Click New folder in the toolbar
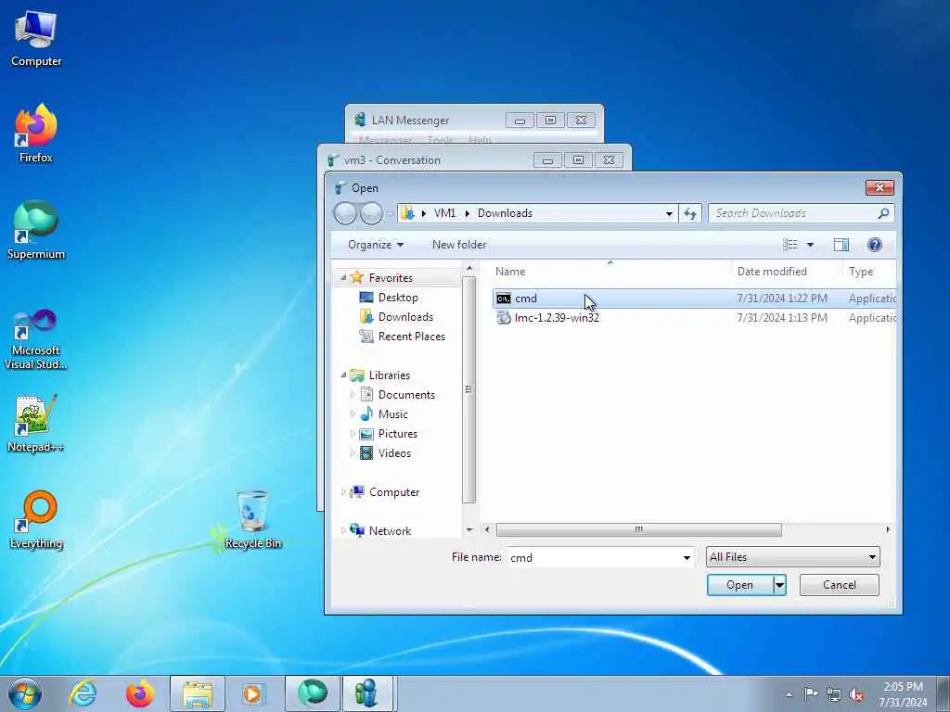This screenshot has height=712, width=950. 458,245
